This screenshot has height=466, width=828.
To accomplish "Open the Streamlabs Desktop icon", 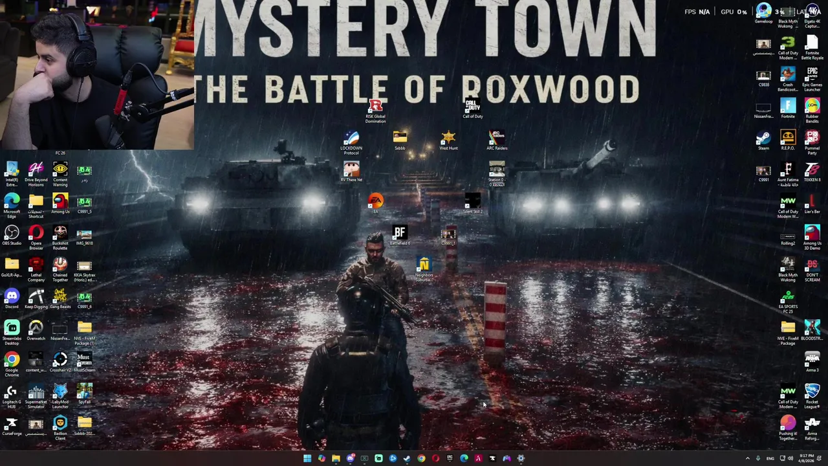I will pos(12,333).
